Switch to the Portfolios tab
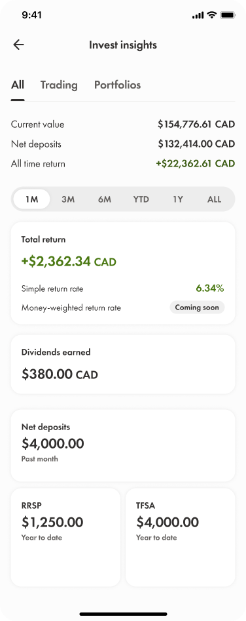 click(117, 85)
